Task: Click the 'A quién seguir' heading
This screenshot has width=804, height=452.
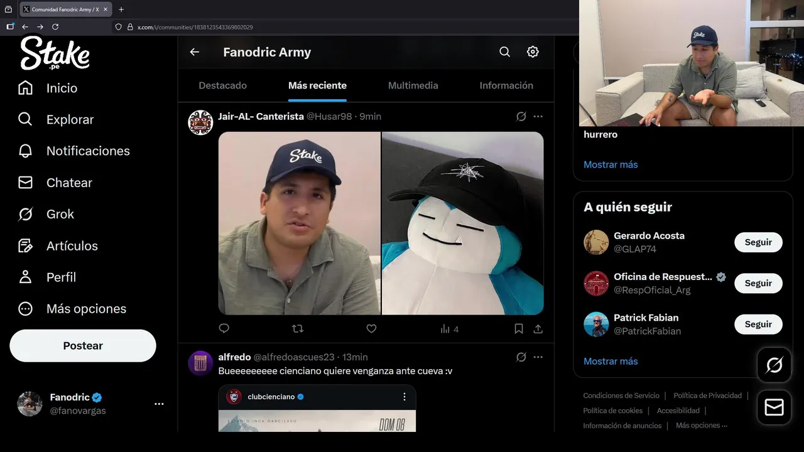Action: (628, 207)
